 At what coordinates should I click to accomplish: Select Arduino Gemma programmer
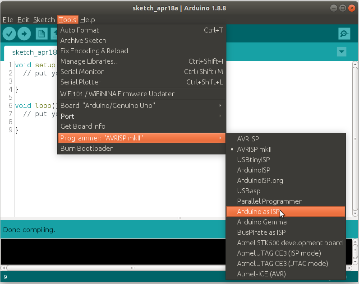point(286,222)
